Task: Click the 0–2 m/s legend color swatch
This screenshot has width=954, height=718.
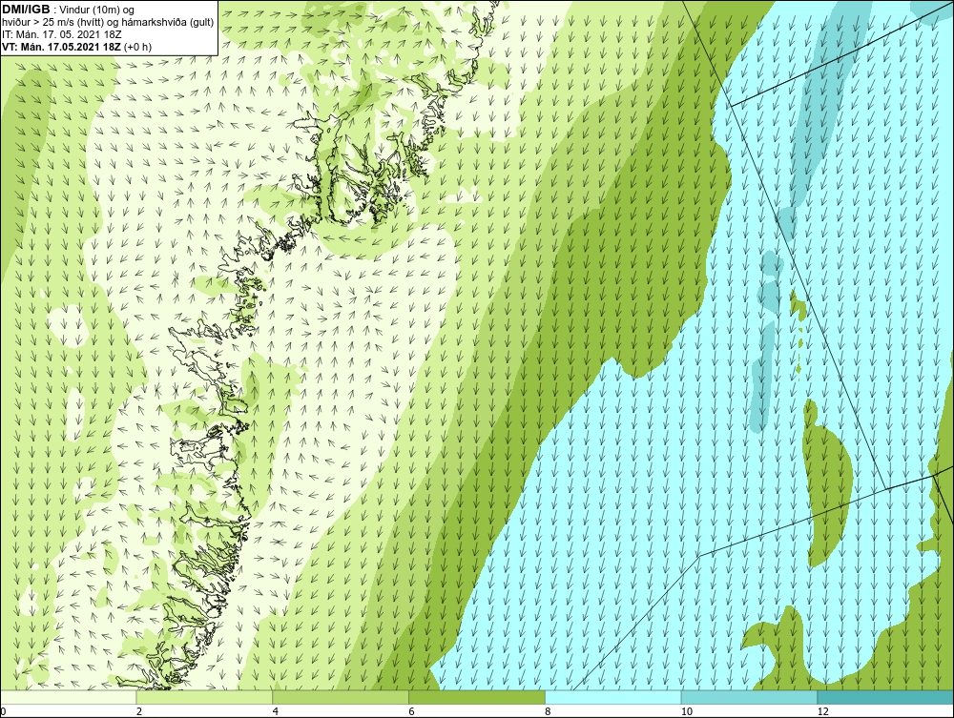Action: tap(68, 697)
